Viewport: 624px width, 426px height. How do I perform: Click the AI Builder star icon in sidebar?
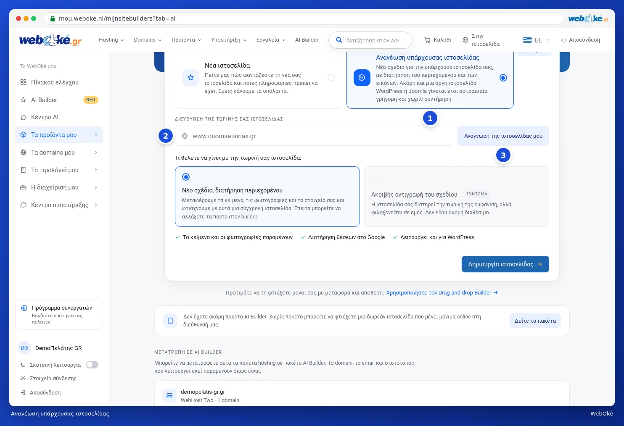[x=24, y=100]
